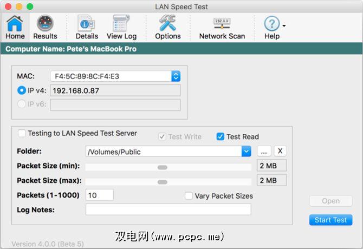Image resolution: width=363 pixels, height=249 pixels.
Task: Click the IP v4 address field
Action: coord(115,90)
